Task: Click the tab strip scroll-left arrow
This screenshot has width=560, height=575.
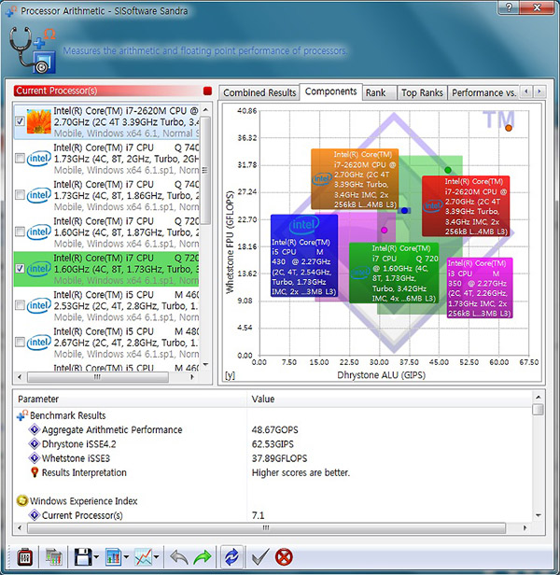Action: [526, 91]
